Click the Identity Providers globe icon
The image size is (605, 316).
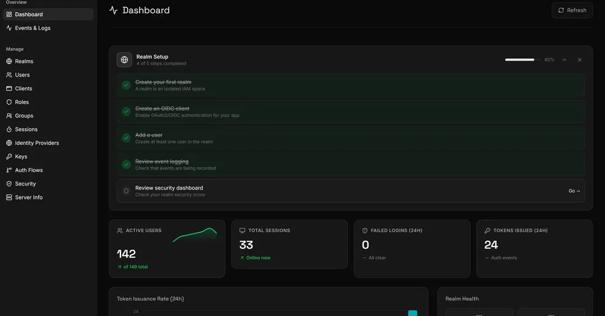(9, 143)
